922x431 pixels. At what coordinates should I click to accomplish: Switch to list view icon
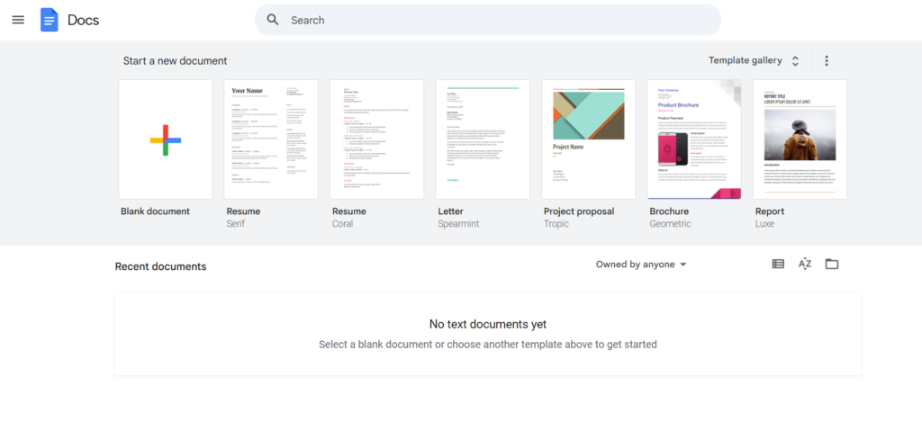[x=778, y=265]
